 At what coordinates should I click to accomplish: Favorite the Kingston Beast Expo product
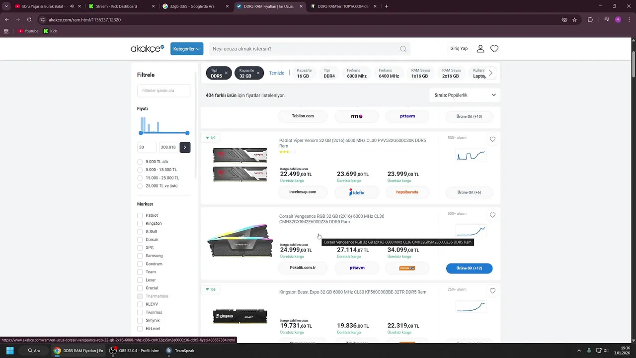(492, 291)
